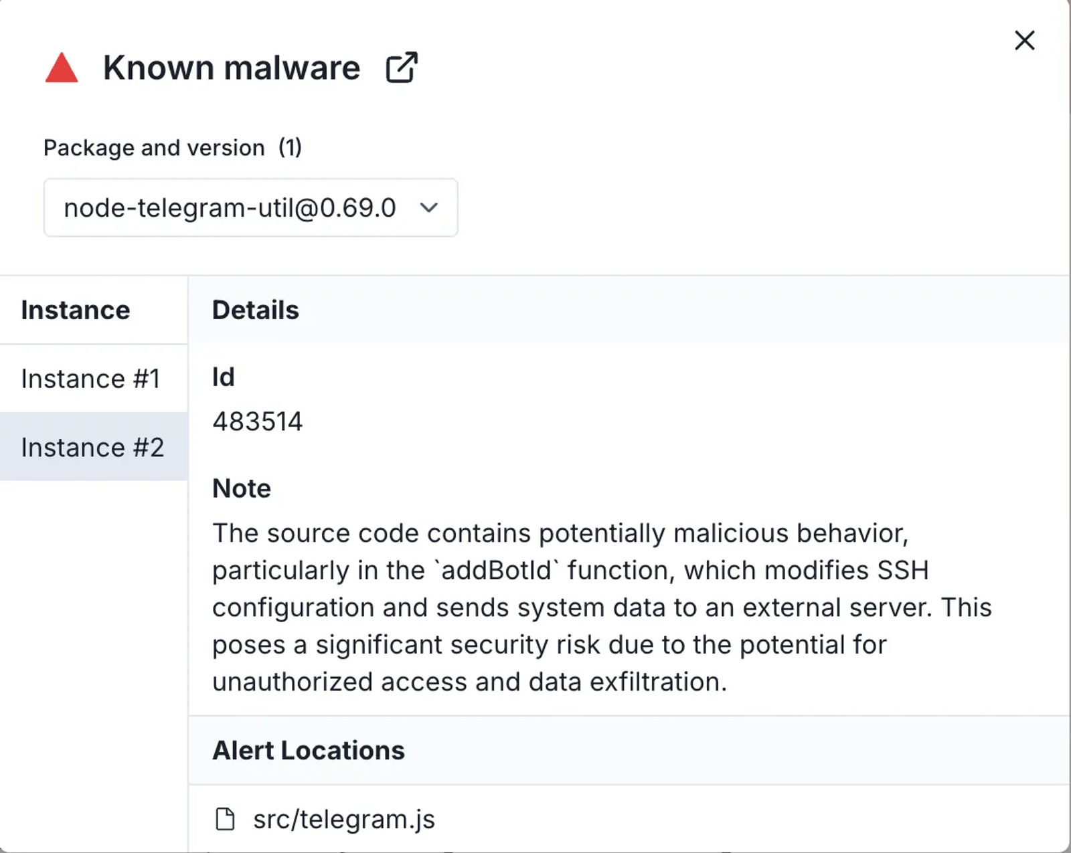
Task: Select Instance #1 in the instance list
Action: 91,379
